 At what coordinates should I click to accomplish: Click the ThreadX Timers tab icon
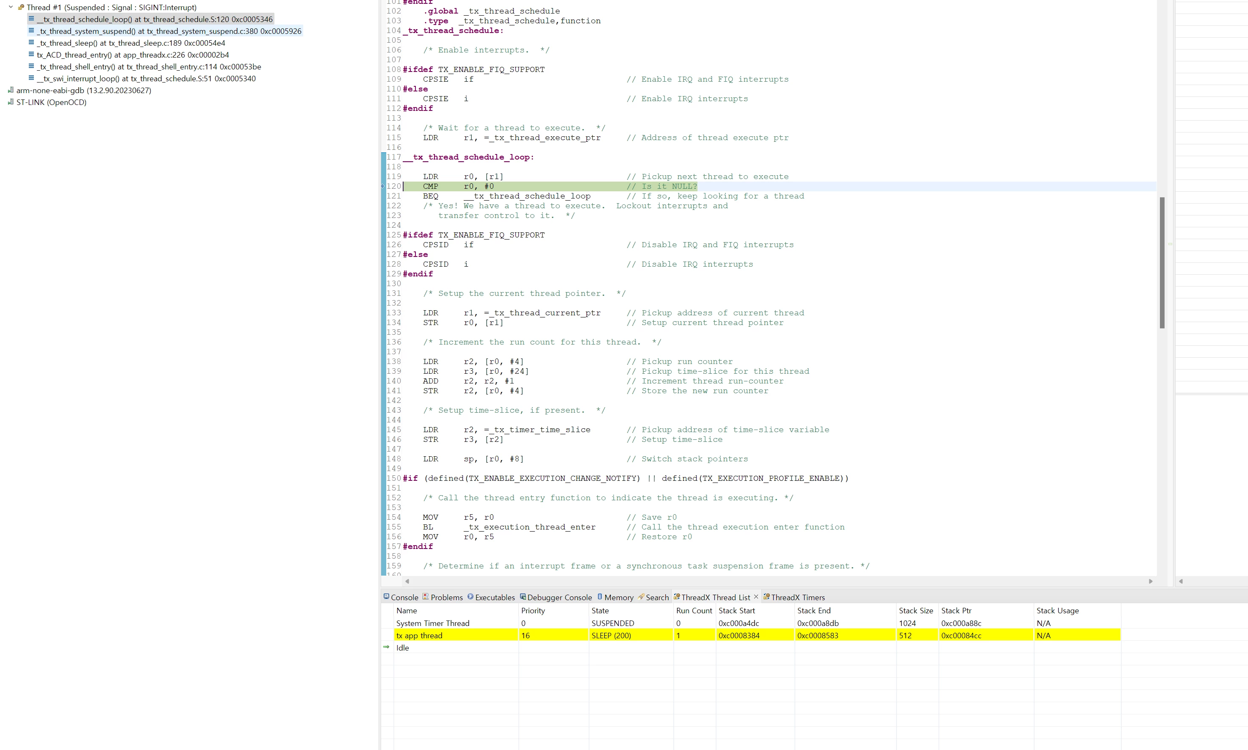point(766,596)
